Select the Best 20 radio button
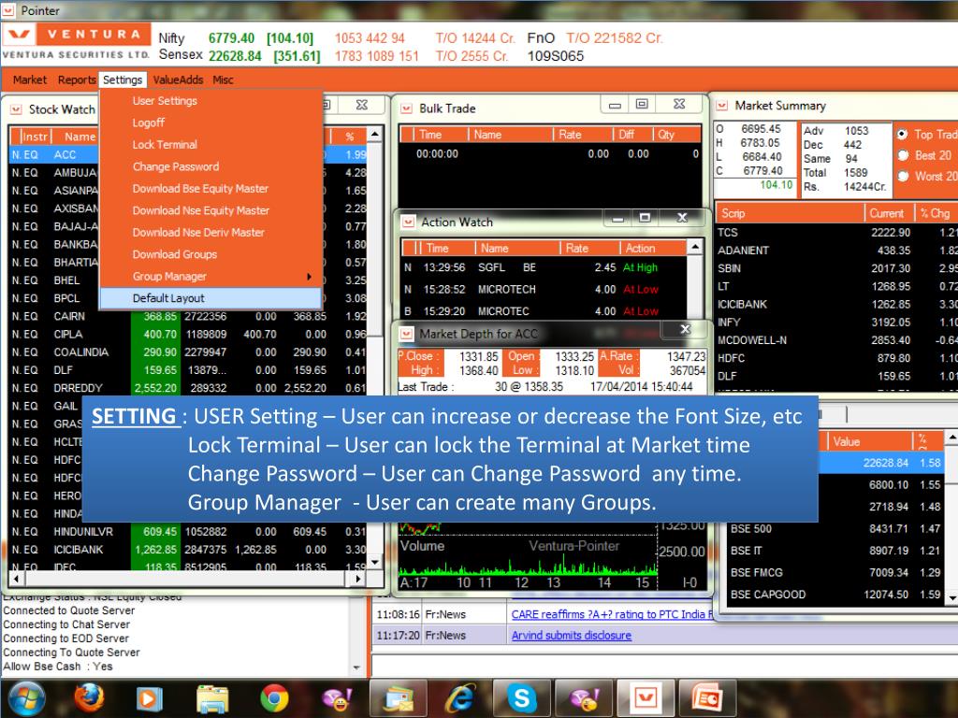Screen dimensions: 958x718 [x=903, y=155]
